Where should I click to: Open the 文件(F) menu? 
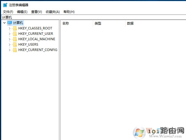click(8, 12)
